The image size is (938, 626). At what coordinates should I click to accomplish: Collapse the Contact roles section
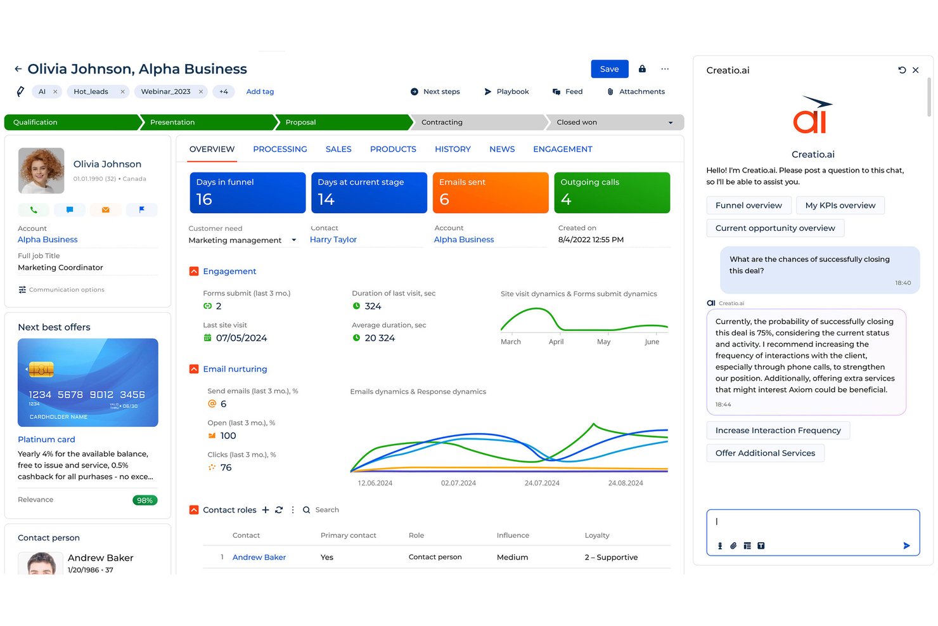194,510
